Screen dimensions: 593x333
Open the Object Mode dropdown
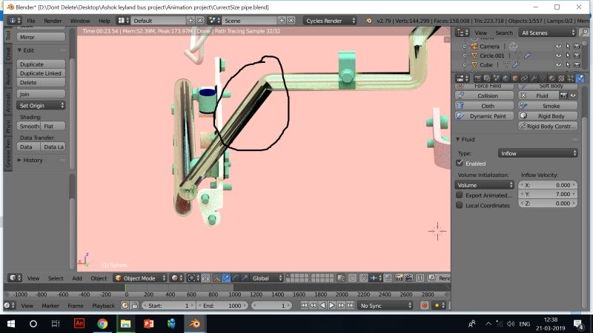coord(140,278)
